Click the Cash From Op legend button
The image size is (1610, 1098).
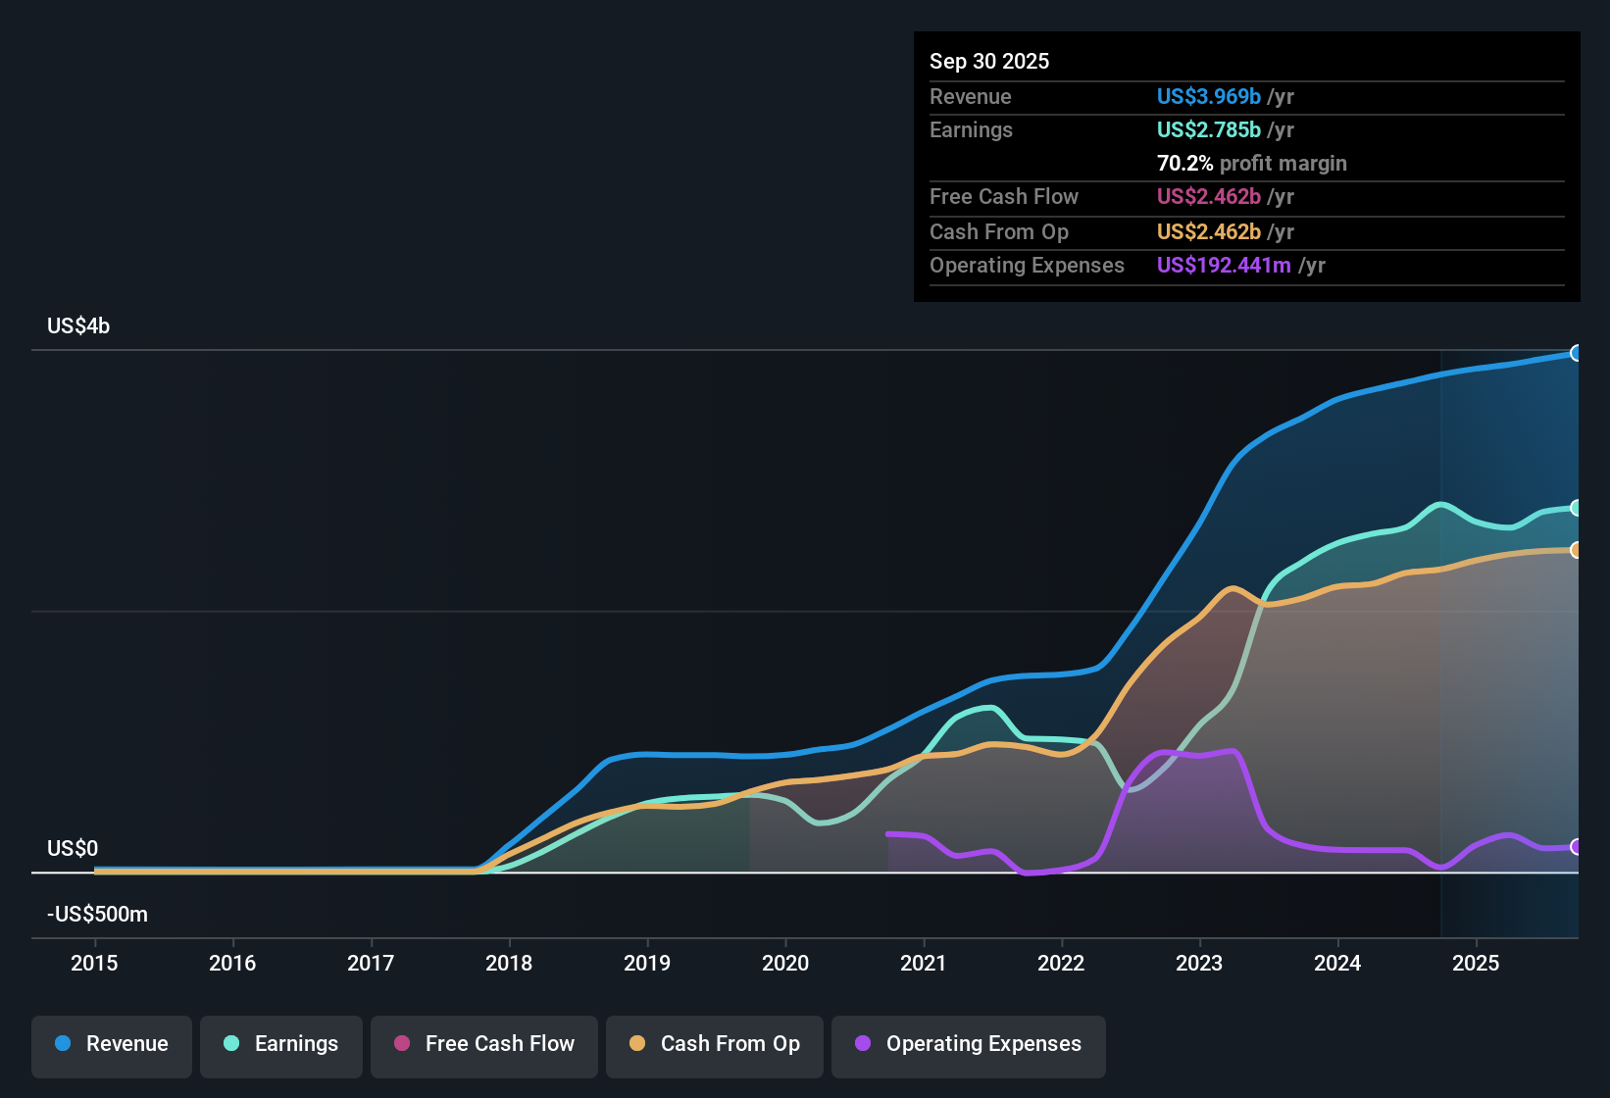click(x=714, y=1044)
